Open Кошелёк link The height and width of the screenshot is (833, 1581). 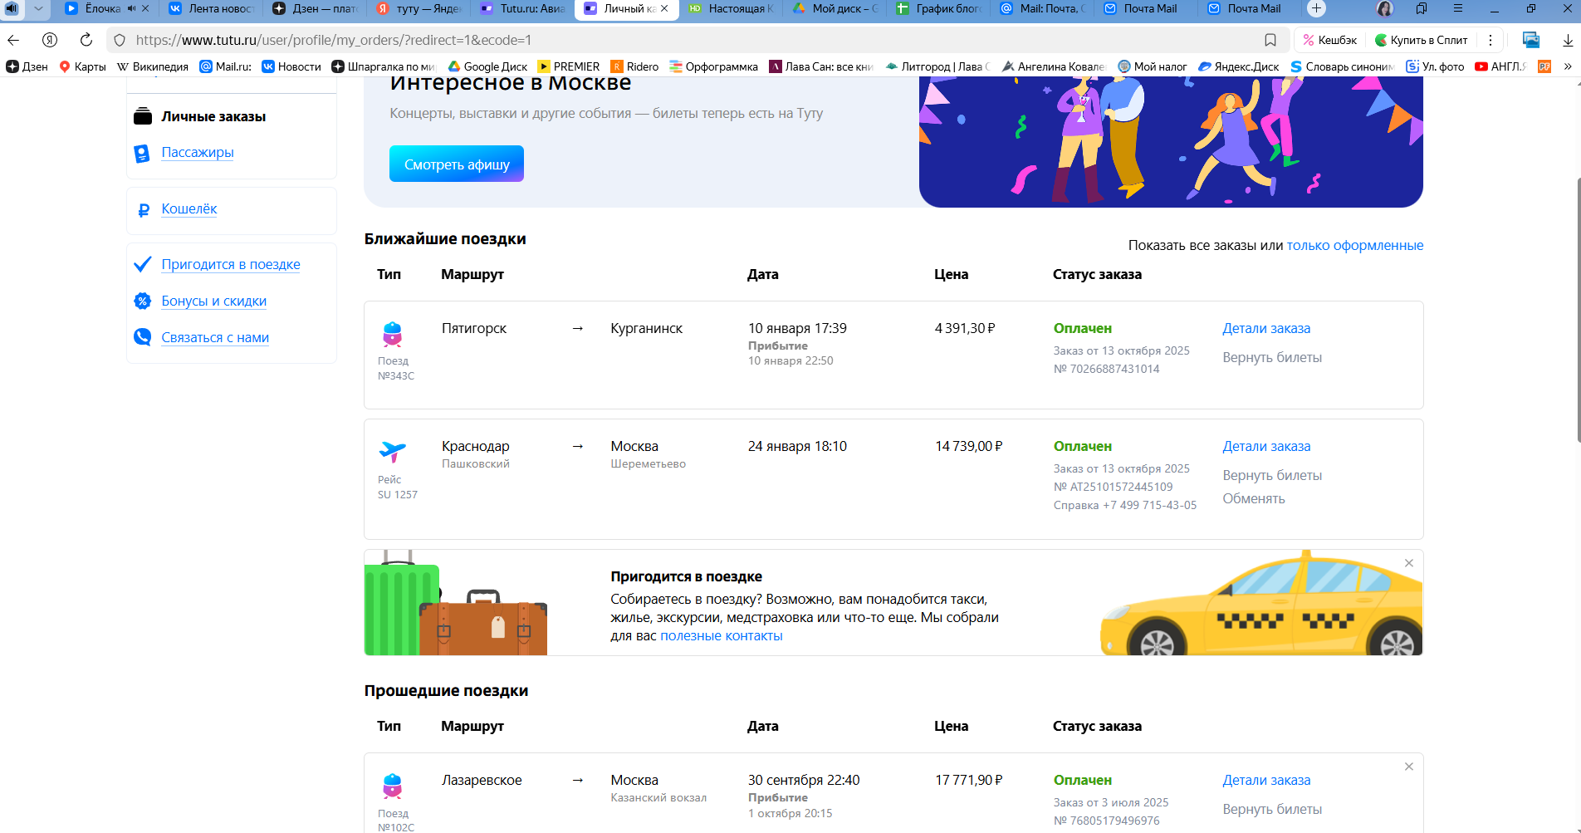(x=189, y=209)
